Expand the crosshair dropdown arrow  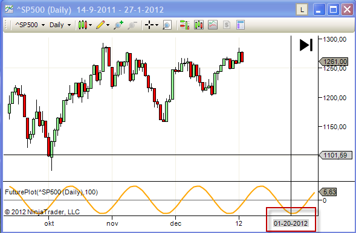(157, 25)
